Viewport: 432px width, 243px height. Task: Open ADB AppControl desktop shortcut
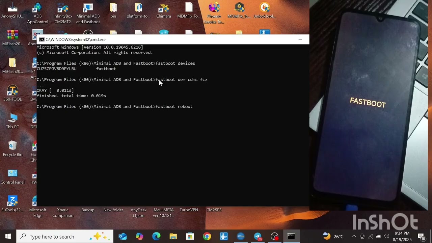point(37,13)
